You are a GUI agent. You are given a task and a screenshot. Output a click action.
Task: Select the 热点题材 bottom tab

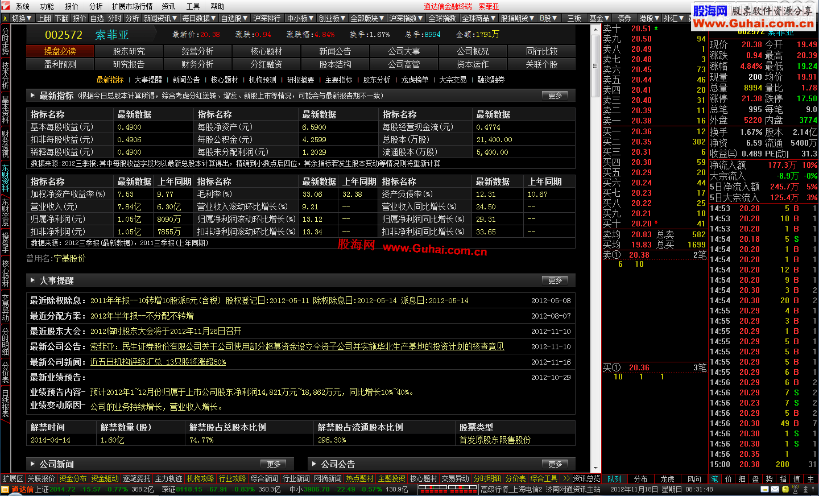[360, 479]
